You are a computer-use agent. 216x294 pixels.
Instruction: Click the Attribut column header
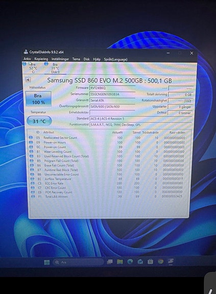49,132
